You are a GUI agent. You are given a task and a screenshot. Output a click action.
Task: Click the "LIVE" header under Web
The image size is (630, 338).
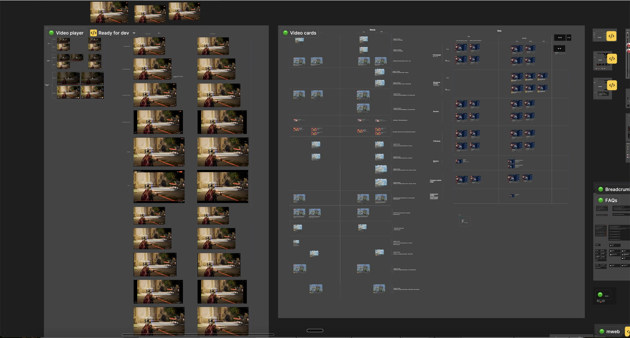(469, 37)
